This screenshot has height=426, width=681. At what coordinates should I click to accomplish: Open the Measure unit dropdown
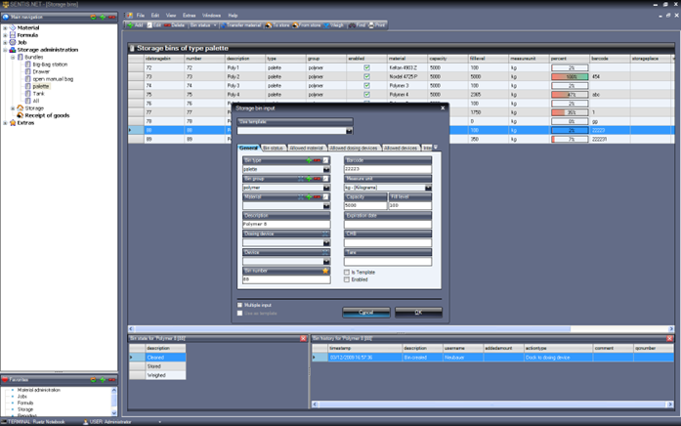pos(427,188)
